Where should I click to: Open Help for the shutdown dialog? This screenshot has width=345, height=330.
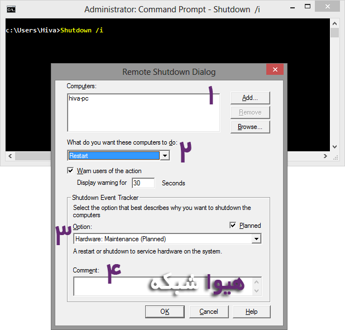(x=251, y=312)
